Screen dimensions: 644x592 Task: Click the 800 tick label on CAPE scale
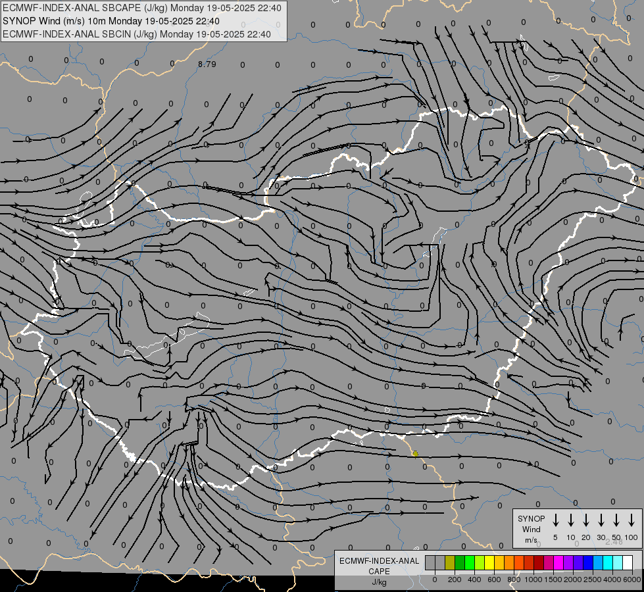[514, 580]
